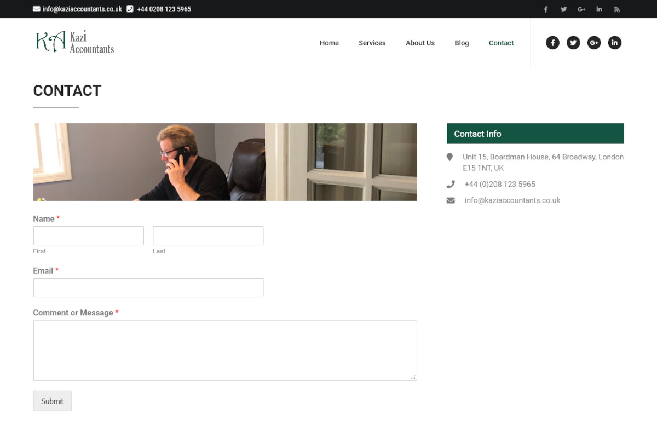Viewport: 657px width, 438px height.
Task: Click the top bar email info@kaziaccountants.co.uk
Action: 82,9
